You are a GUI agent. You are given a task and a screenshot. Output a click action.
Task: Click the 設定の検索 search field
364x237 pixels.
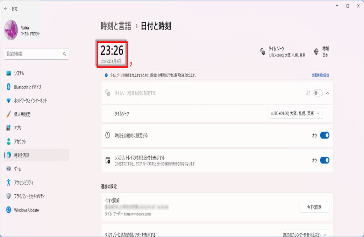(x=34, y=54)
